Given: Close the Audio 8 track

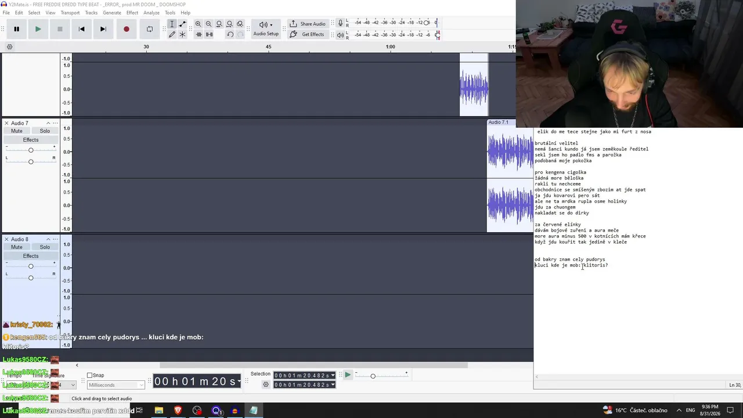Looking at the screenshot, I should click(6, 239).
